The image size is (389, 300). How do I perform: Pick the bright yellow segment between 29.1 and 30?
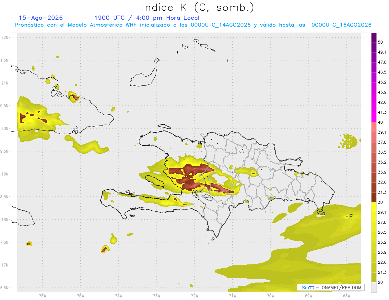click(374, 207)
